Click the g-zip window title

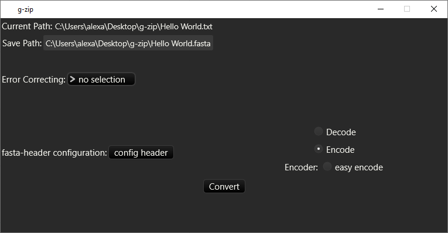(x=25, y=9)
